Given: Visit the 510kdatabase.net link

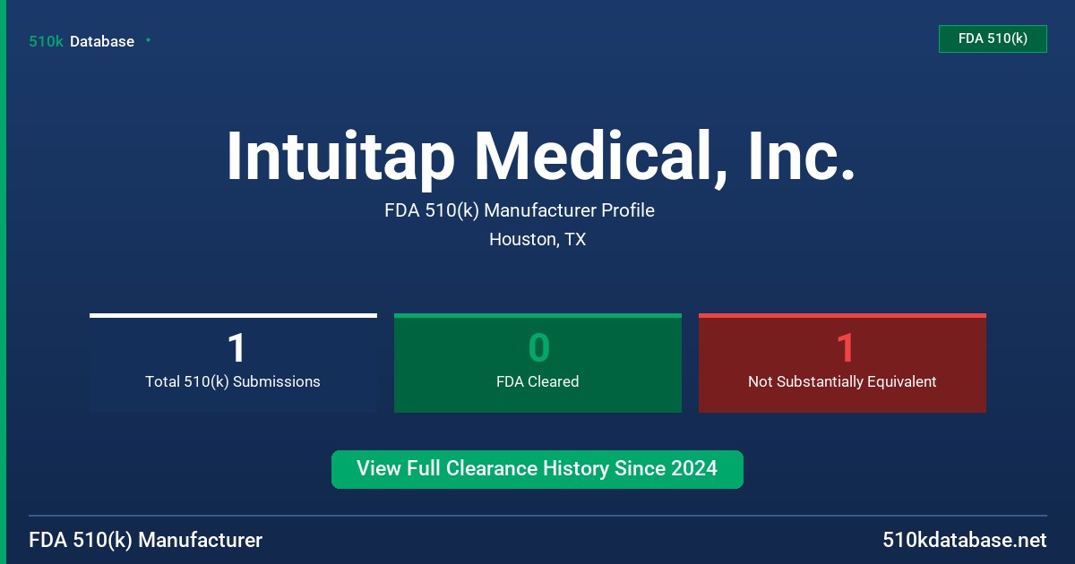Looking at the screenshot, I should point(965,540).
